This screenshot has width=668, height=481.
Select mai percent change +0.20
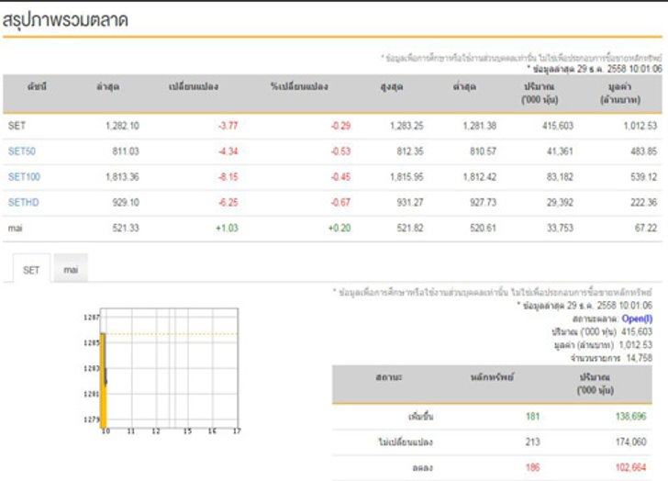tap(340, 228)
